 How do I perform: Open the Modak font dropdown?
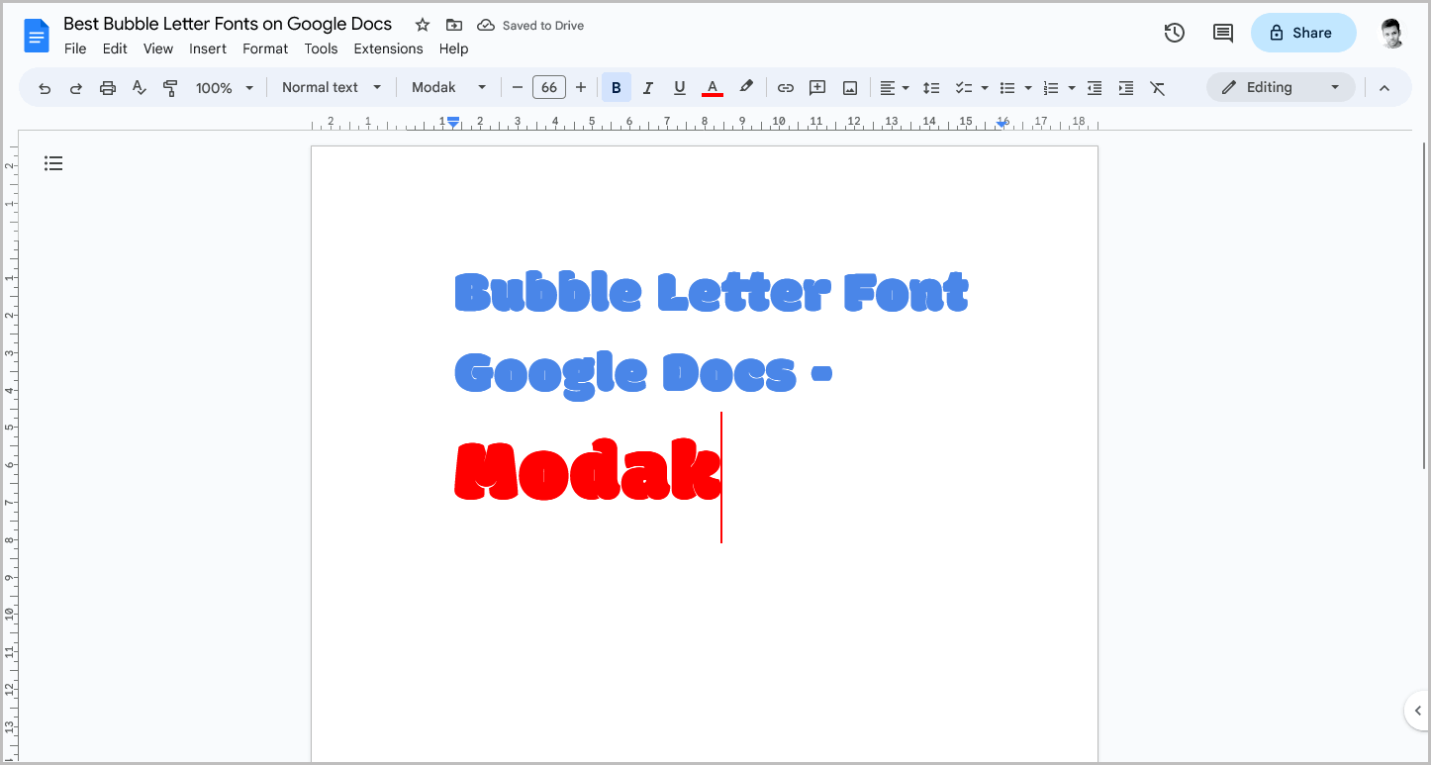[448, 87]
